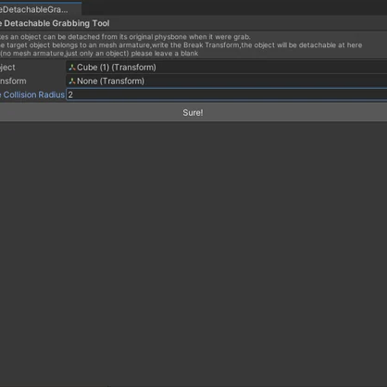Focus the Collision Radius value field
Viewport: 387px width, 387px height.
tap(227, 94)
